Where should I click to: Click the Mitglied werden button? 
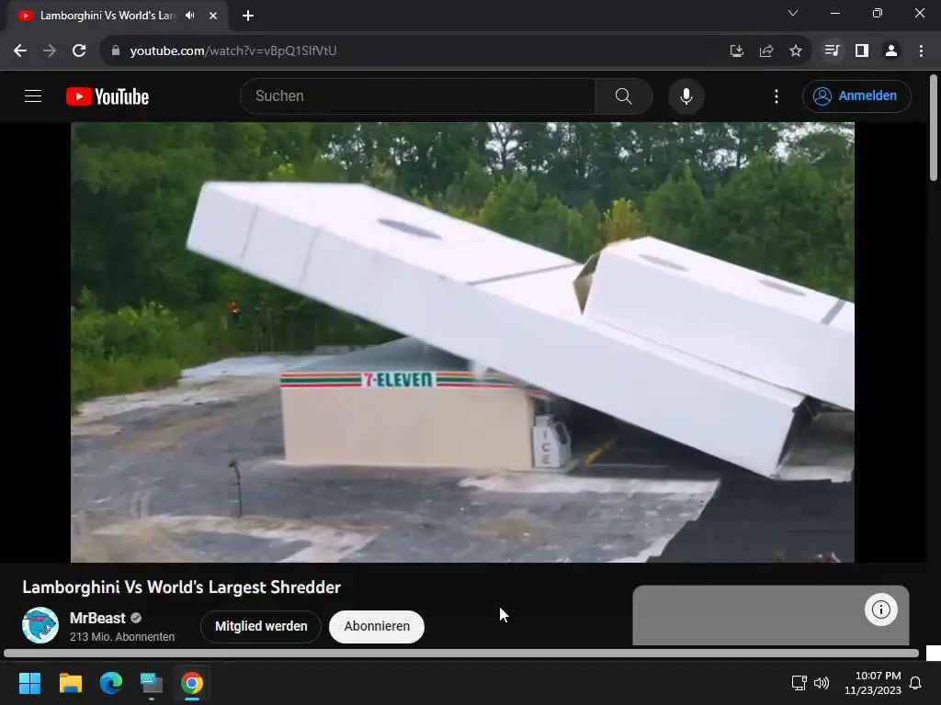click(261, 626)
